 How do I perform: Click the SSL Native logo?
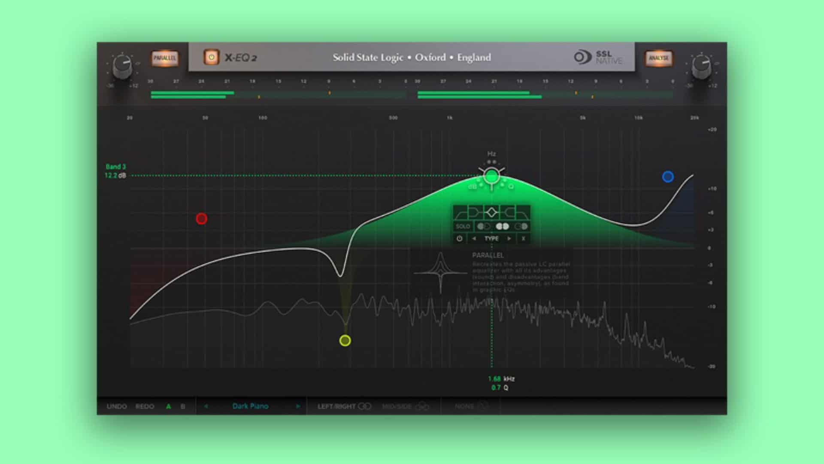coord(598,57)
